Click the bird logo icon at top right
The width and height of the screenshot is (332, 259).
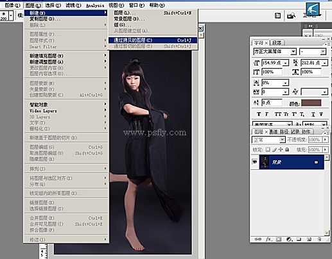(313, 9)
